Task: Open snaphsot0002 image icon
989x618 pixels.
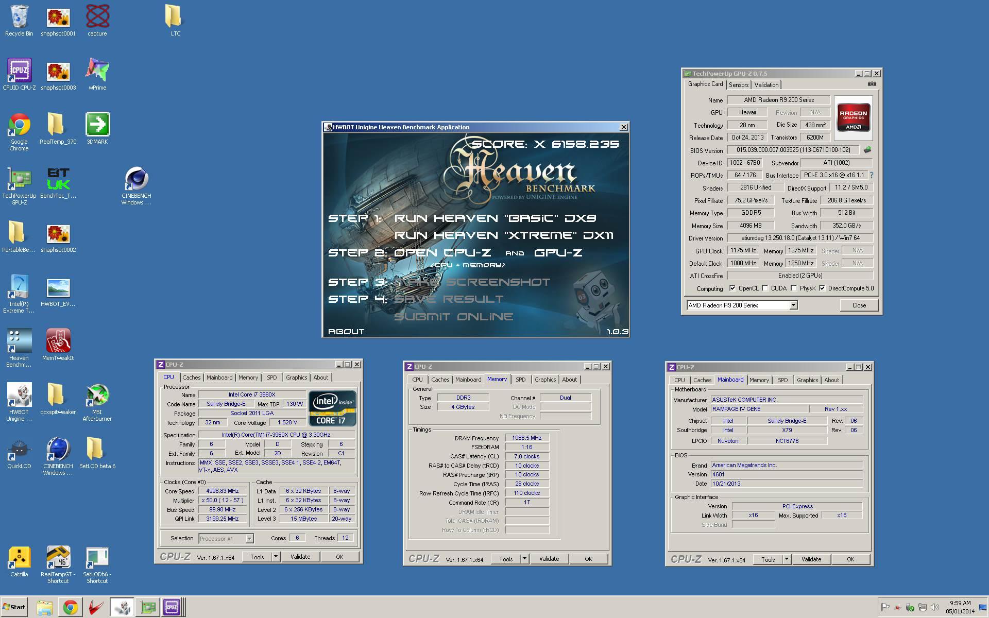Action: point(58,237)
